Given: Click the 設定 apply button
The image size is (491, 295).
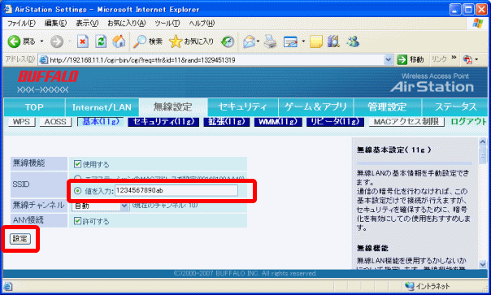Looking at the screenshot, I should (20, 239).
